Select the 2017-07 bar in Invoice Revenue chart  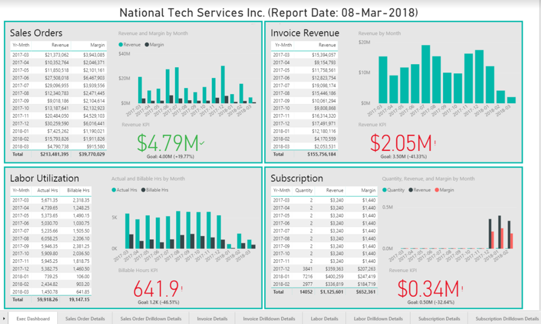click(x=426, y=74)
